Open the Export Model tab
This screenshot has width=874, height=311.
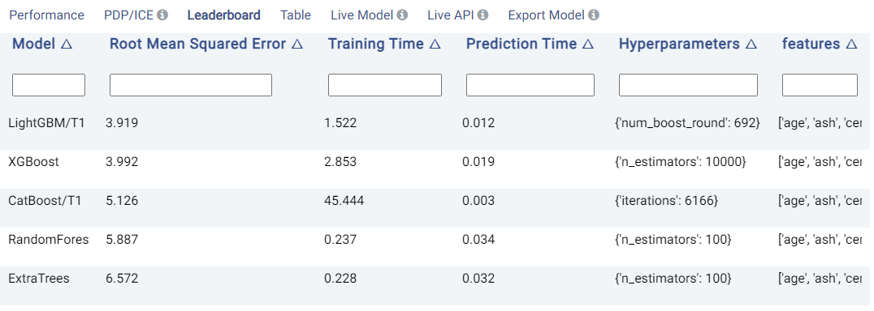click(x=547, y=15)
